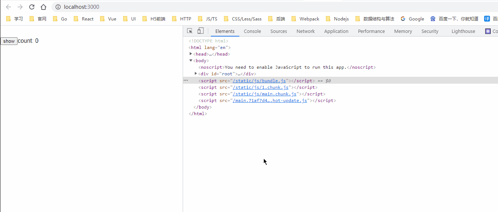Open the Webpack bookmark folder

(x=305, y=19)
